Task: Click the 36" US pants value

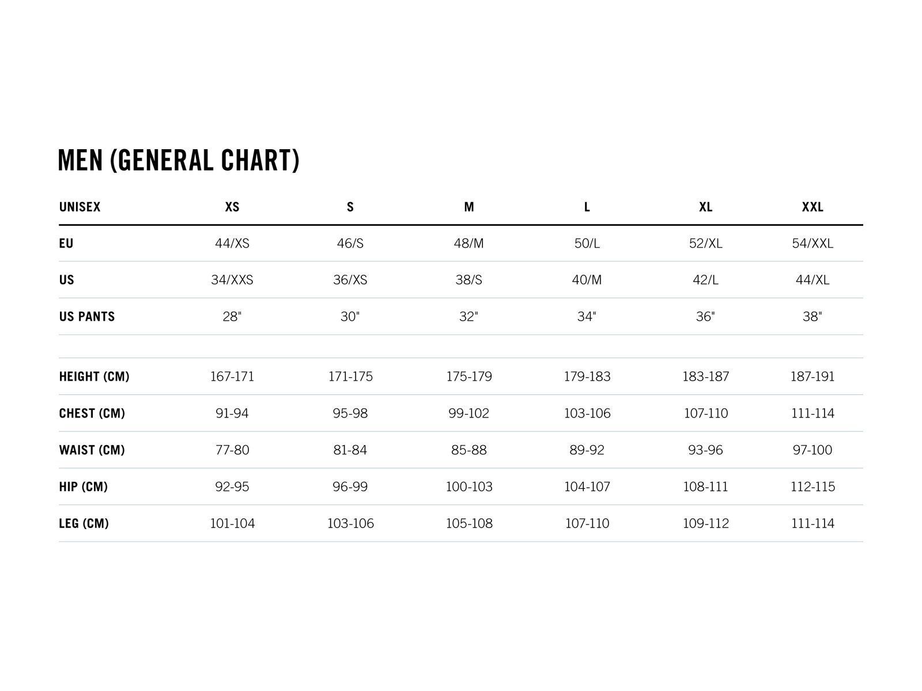Action: [x=705, y=316]
